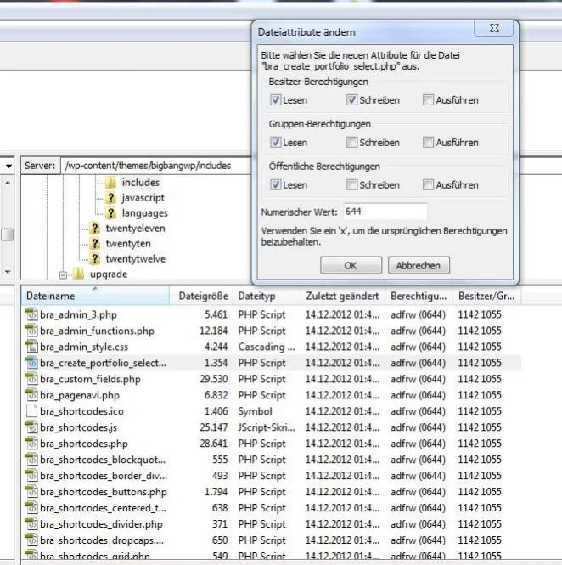This screenshot has width=562, height=565.
Task: Click the Numerischer Wert input field
Action: point(385,212)
